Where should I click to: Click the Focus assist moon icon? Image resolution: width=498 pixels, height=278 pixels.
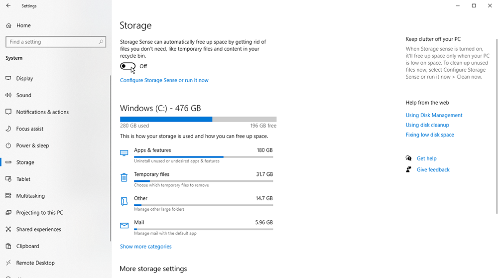tap(8, 129)
